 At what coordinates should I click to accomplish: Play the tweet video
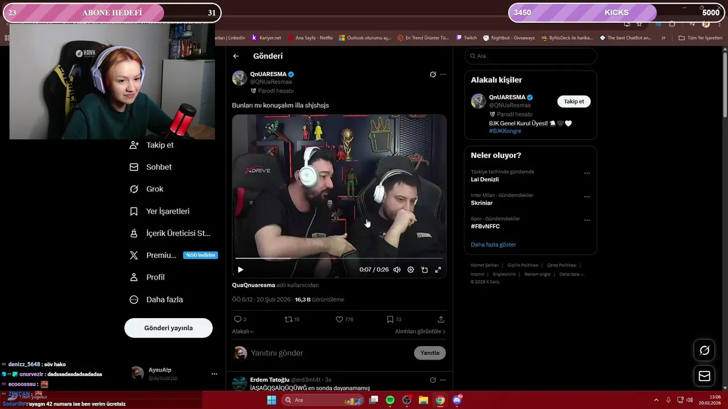tap(241, 270)
